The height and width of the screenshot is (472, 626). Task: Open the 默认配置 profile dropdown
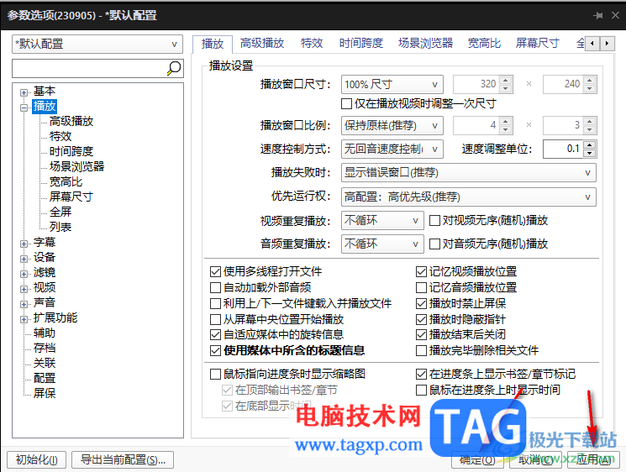pos(97,44)
